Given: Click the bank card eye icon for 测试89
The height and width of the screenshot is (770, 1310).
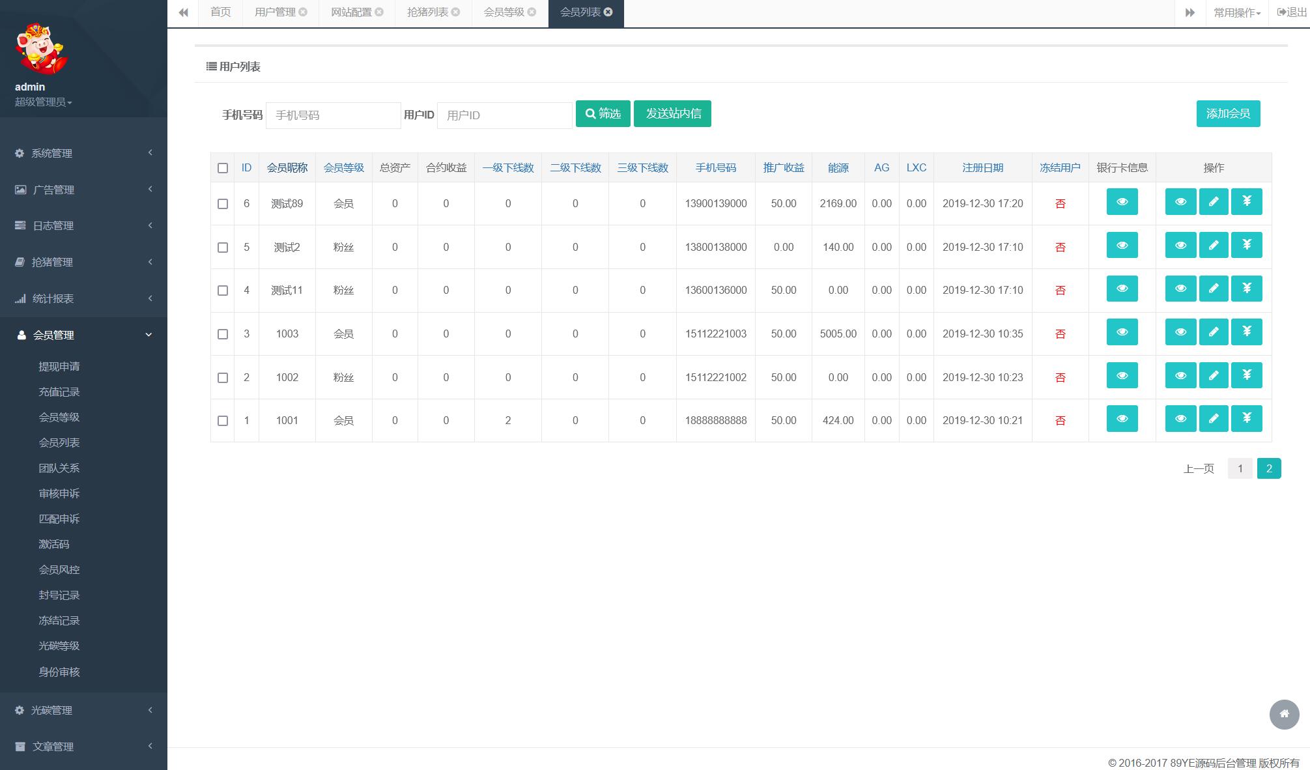Looking at the screenshot, I should tap(1122, 202).
